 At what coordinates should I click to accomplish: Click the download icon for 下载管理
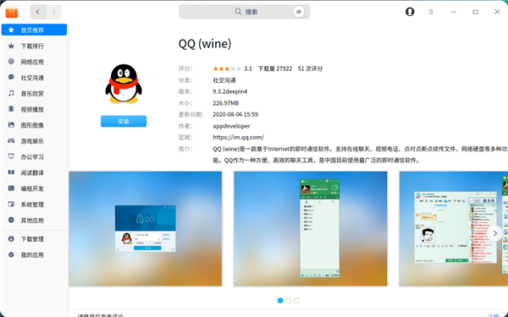(x=11, y=238)
